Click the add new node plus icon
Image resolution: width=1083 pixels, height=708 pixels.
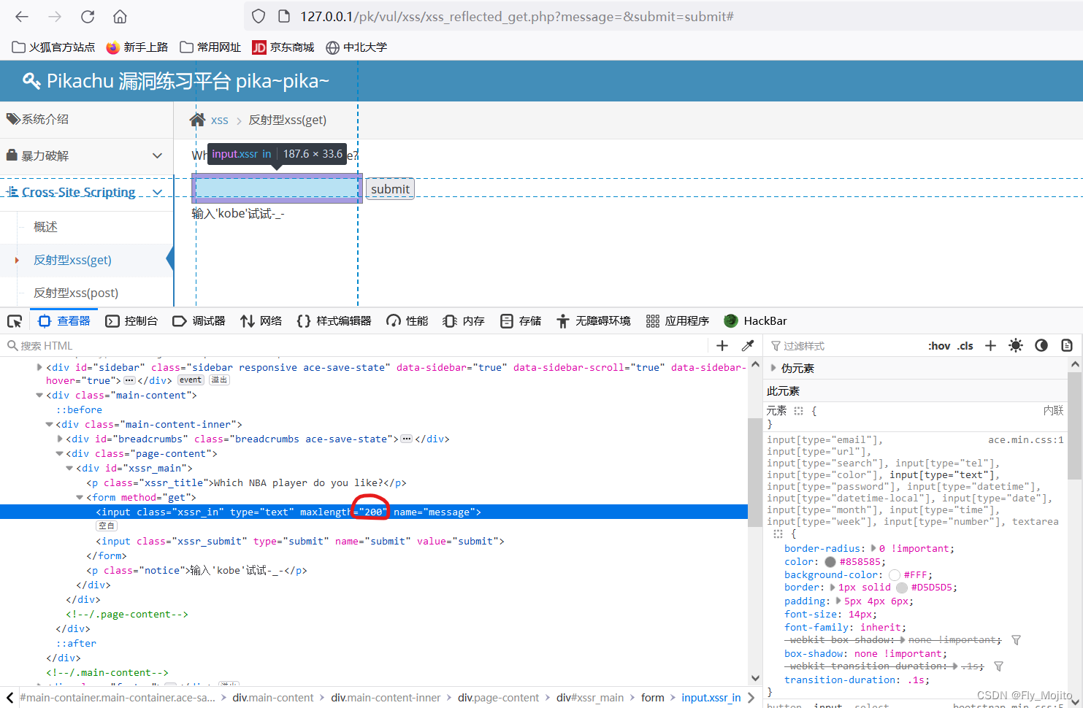pos(722,345)
